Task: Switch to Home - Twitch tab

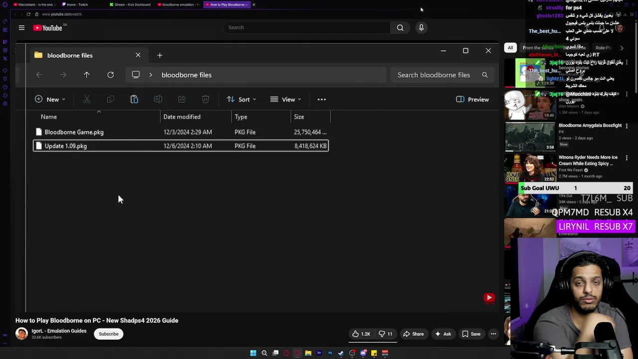Action: coord(78,4)
